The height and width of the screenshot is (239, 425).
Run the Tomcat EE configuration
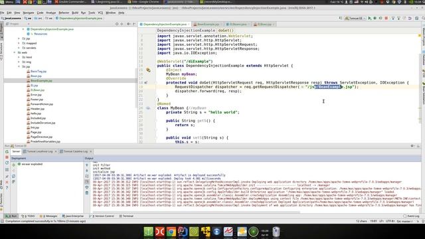click(x=370, y=18)
